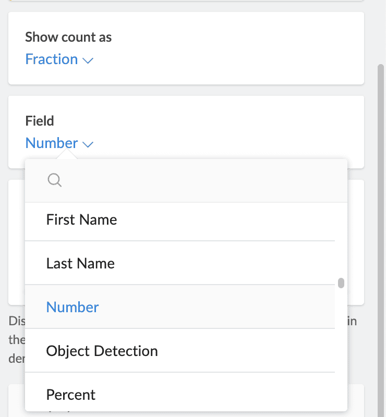This screenshot has width=386, height=417.
Task: Click the small pointer triangle under Number
Action: 69,155
